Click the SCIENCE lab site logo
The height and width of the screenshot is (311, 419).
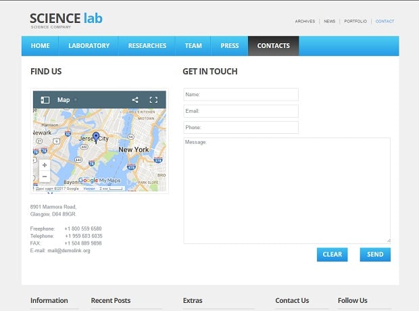coord(66,20)
